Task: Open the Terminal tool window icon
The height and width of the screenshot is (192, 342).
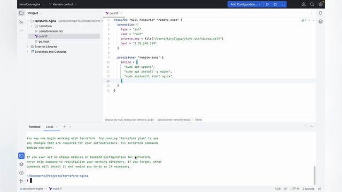Action: [21, 156]
